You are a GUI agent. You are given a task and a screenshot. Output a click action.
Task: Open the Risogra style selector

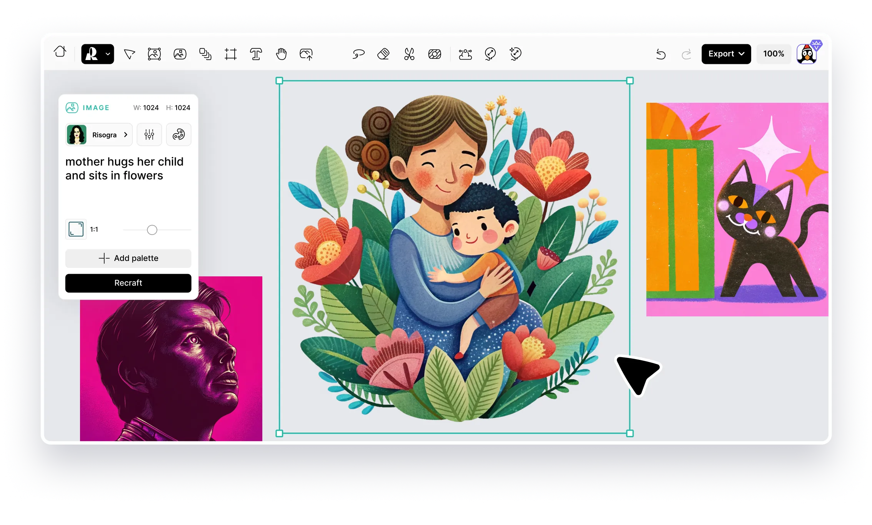(x=99, y=135)
